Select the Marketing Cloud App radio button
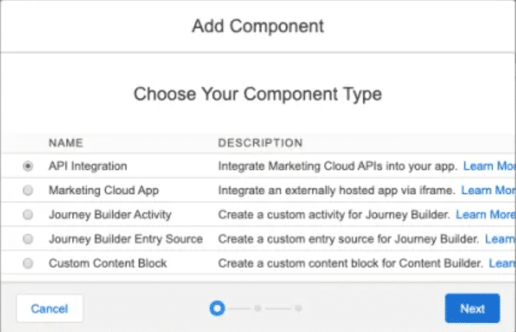This screenshot has width=516, height=332. click(28, 190)
